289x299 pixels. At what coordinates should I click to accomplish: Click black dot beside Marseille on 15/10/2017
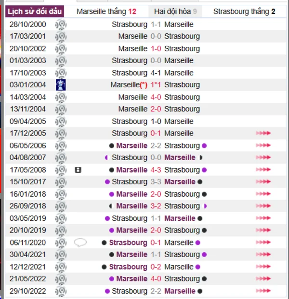tap(200, 182)
